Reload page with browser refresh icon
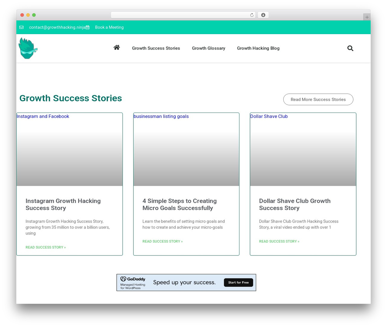The width and height of the screenshot is (387, 327). pos(252,15)
